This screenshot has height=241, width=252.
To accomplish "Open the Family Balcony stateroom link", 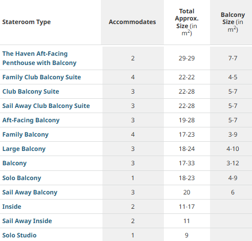I will (x=26, y=135).
